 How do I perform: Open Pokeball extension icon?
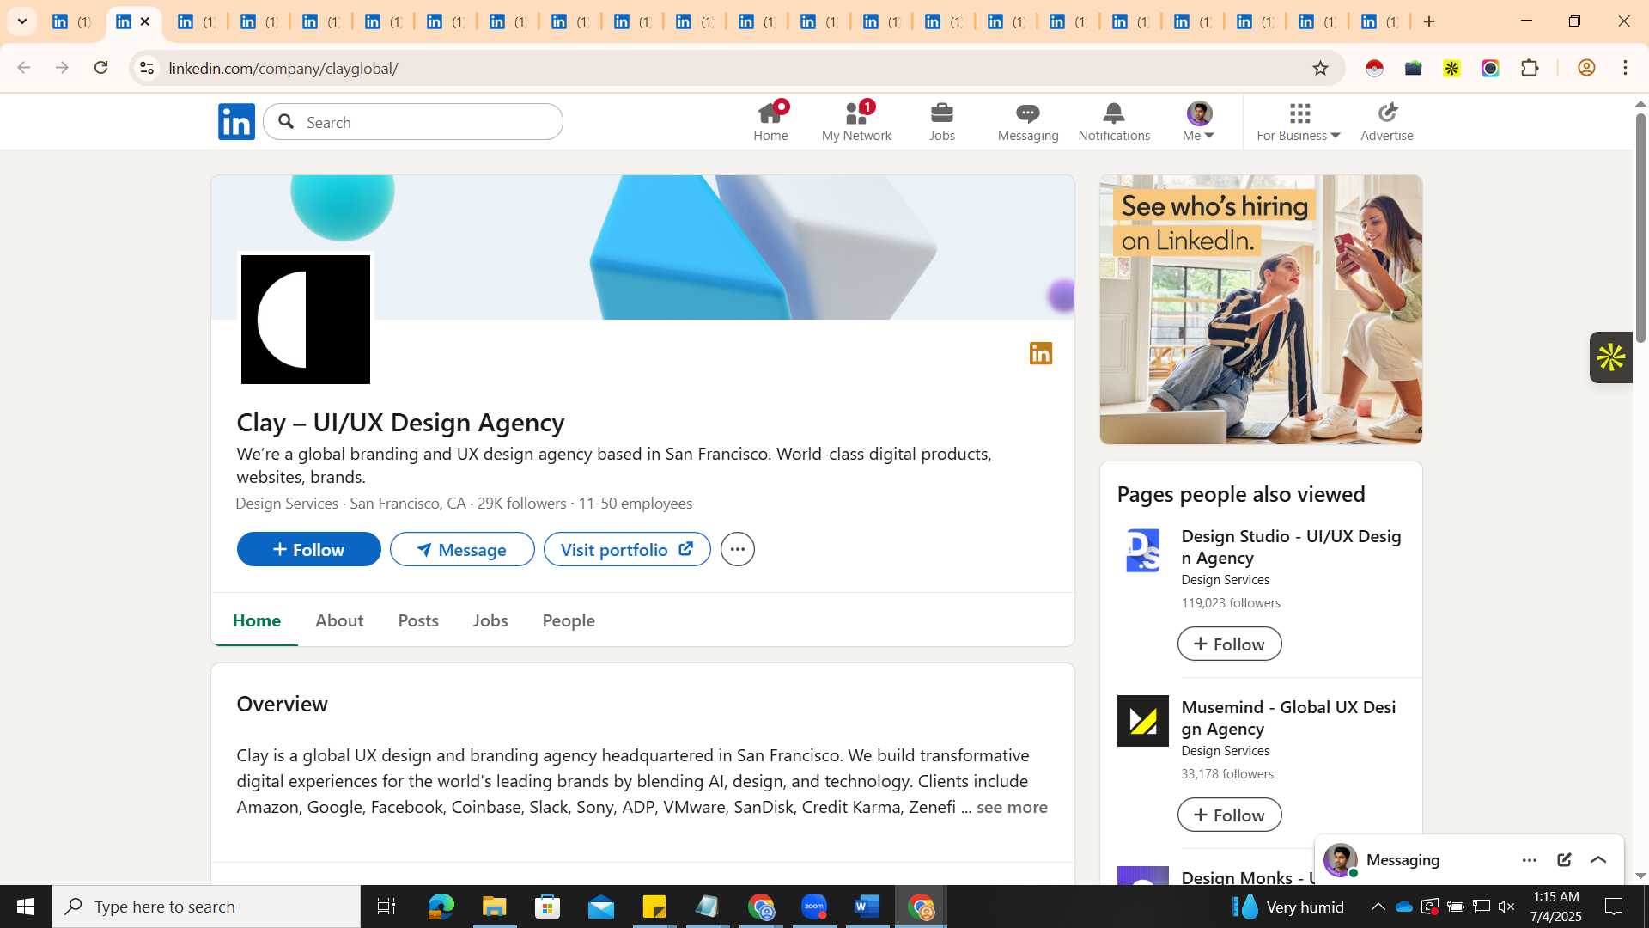click(x=1374, y=68)
